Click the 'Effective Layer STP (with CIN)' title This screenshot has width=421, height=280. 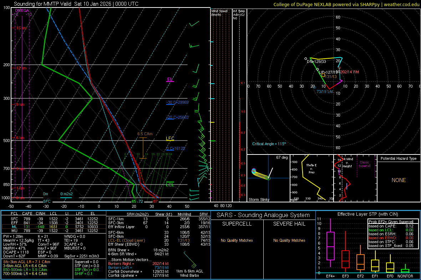[x=367, y=214]
